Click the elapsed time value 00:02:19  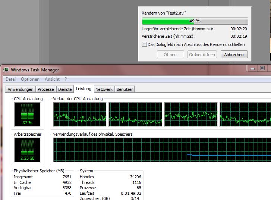click(x=239, y=36)
